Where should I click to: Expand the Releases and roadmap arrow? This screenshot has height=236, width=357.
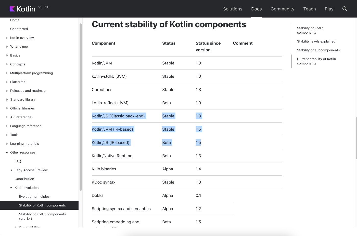(x=7, y=91)
